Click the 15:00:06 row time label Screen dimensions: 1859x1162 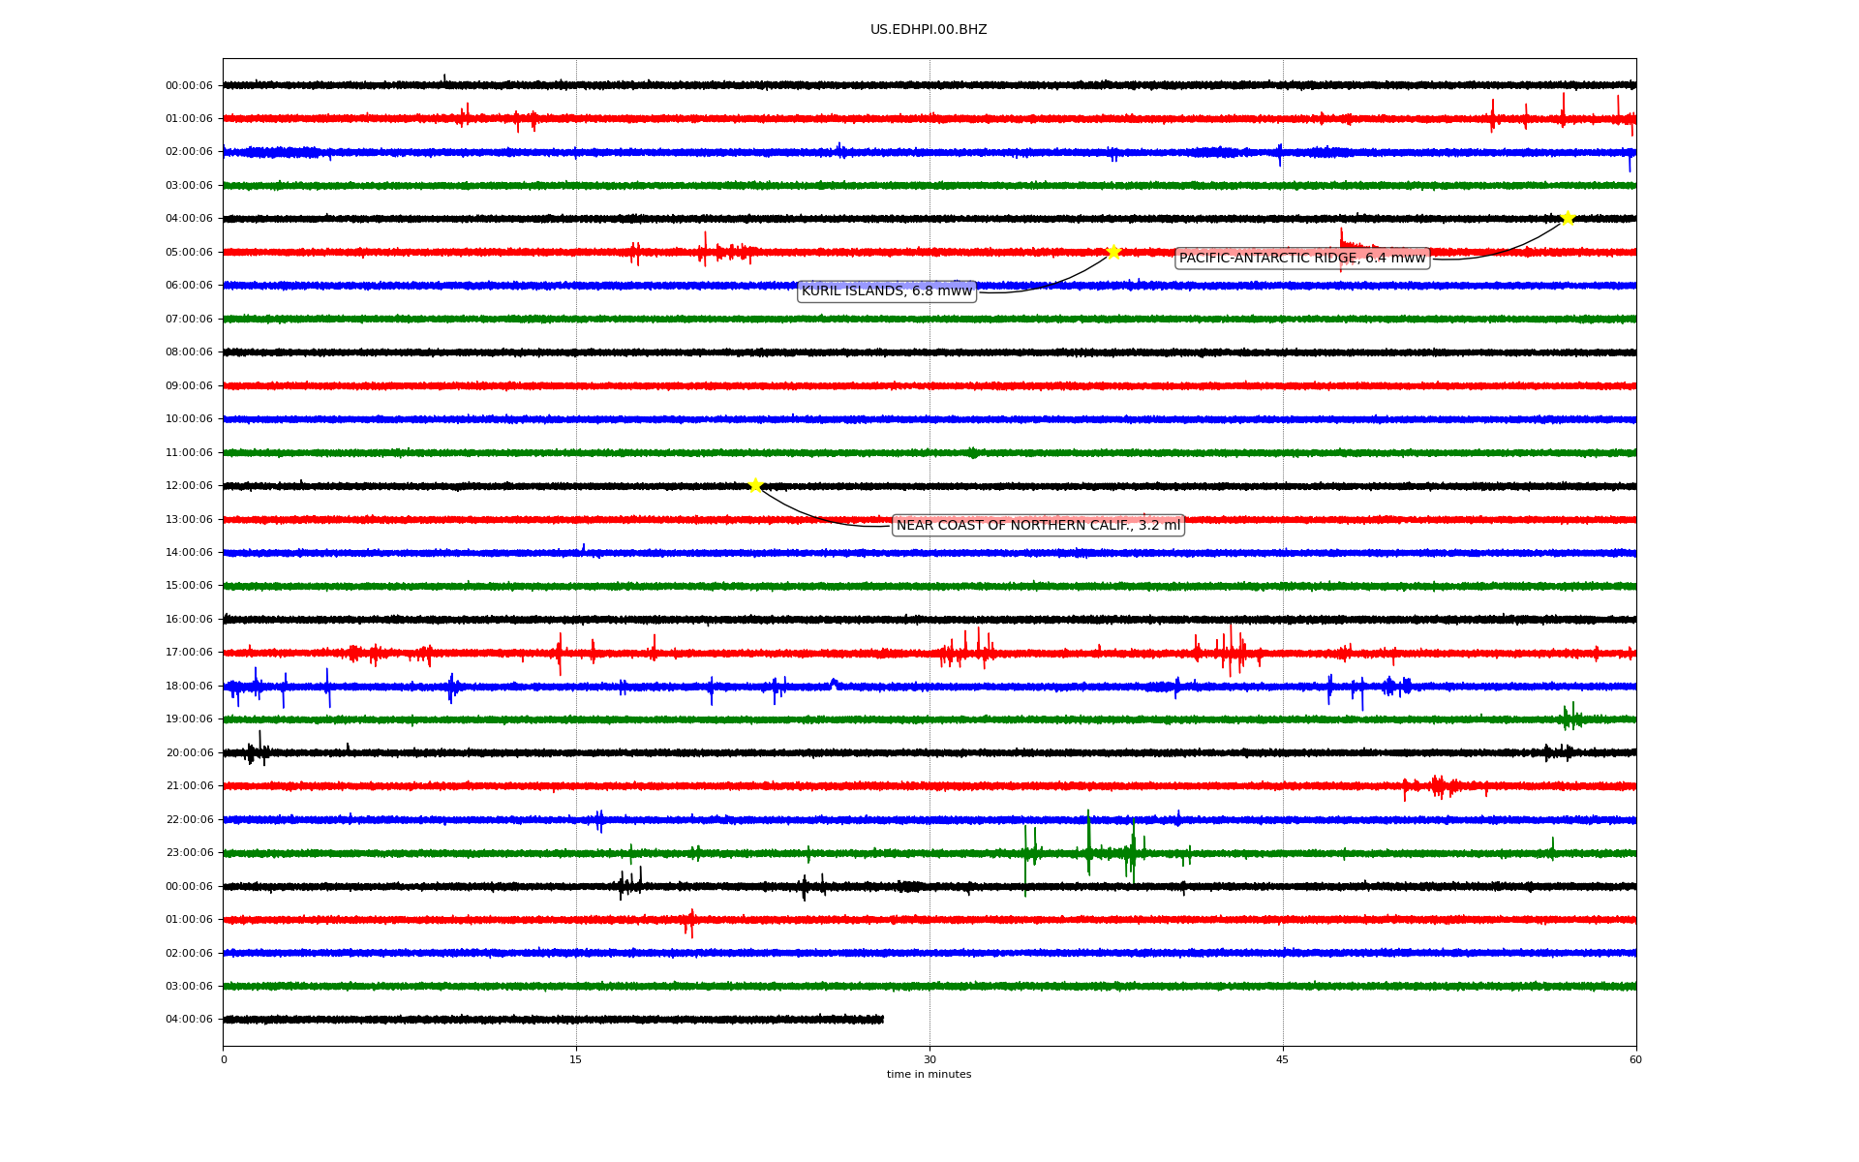(189, 585)
